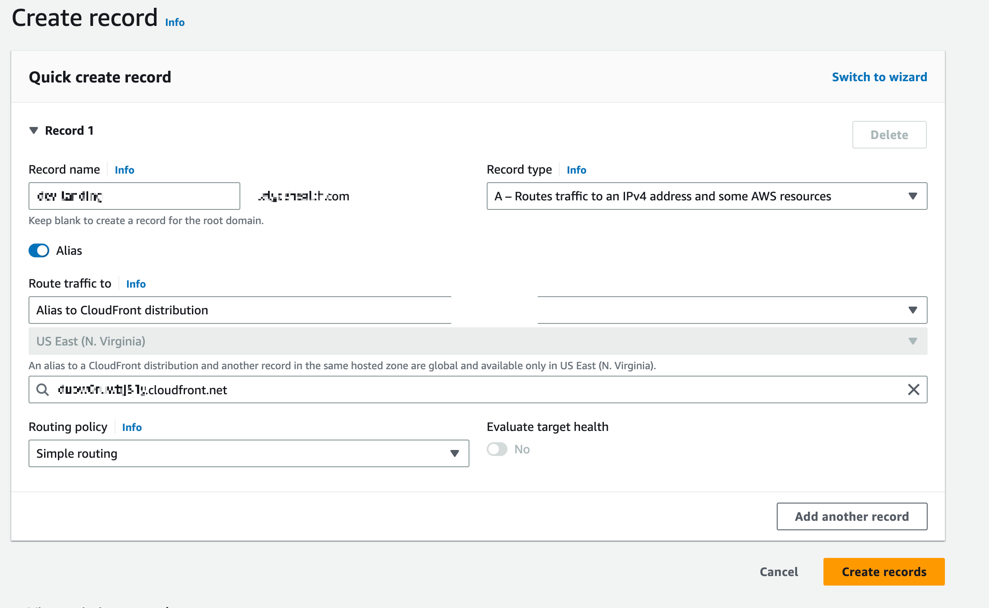Open Info link next to Record type
Image resolution: width=989 pixels, height=608 pixels.
[576, 170]
